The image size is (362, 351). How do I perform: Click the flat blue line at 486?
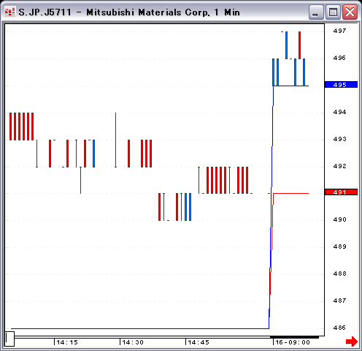point(140,328)
